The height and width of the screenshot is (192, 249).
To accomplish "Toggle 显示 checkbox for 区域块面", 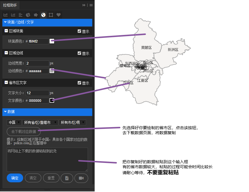I will coord(79,31).
